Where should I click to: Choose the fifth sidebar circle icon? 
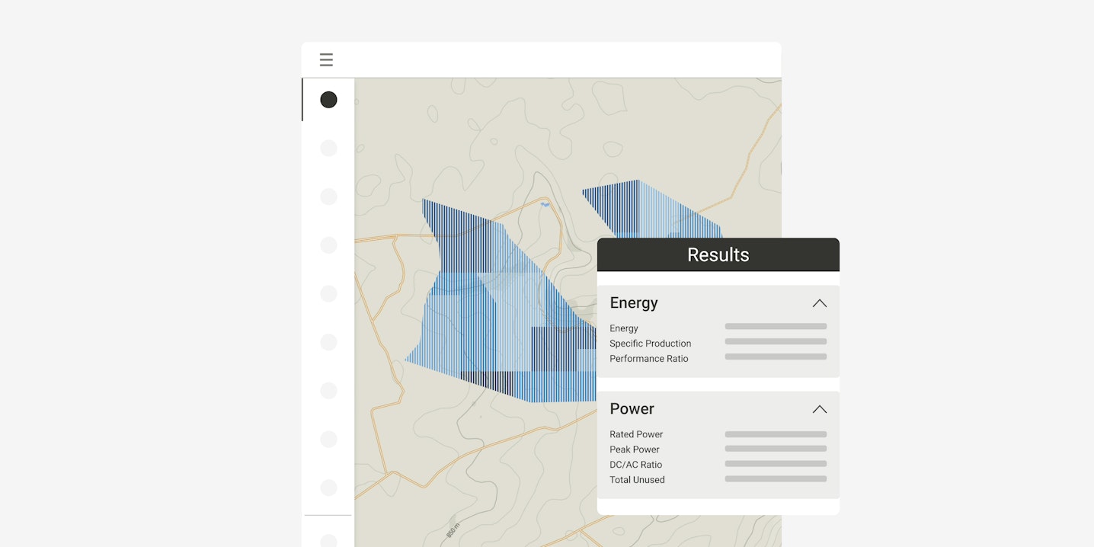(328, 294)
